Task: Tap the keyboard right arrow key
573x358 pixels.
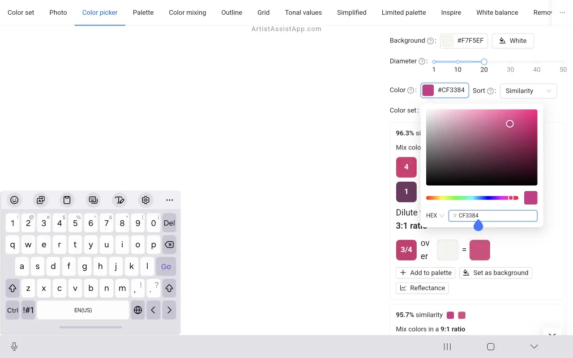Action: [x=169, y=310]
